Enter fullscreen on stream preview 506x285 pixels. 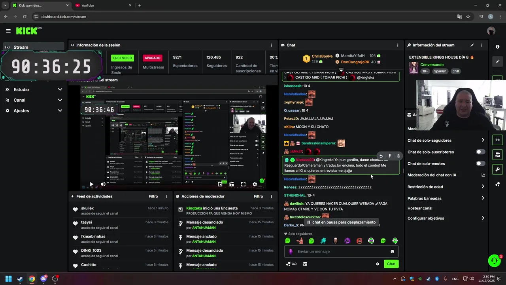pos(243,184)
